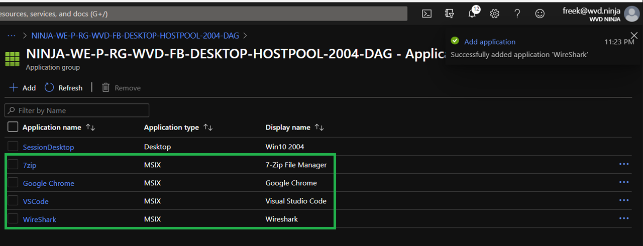The width and height of the screenshot is (643, 246).
Task: Click the 'Desktop' application type cell
Action: pos(157,147)
